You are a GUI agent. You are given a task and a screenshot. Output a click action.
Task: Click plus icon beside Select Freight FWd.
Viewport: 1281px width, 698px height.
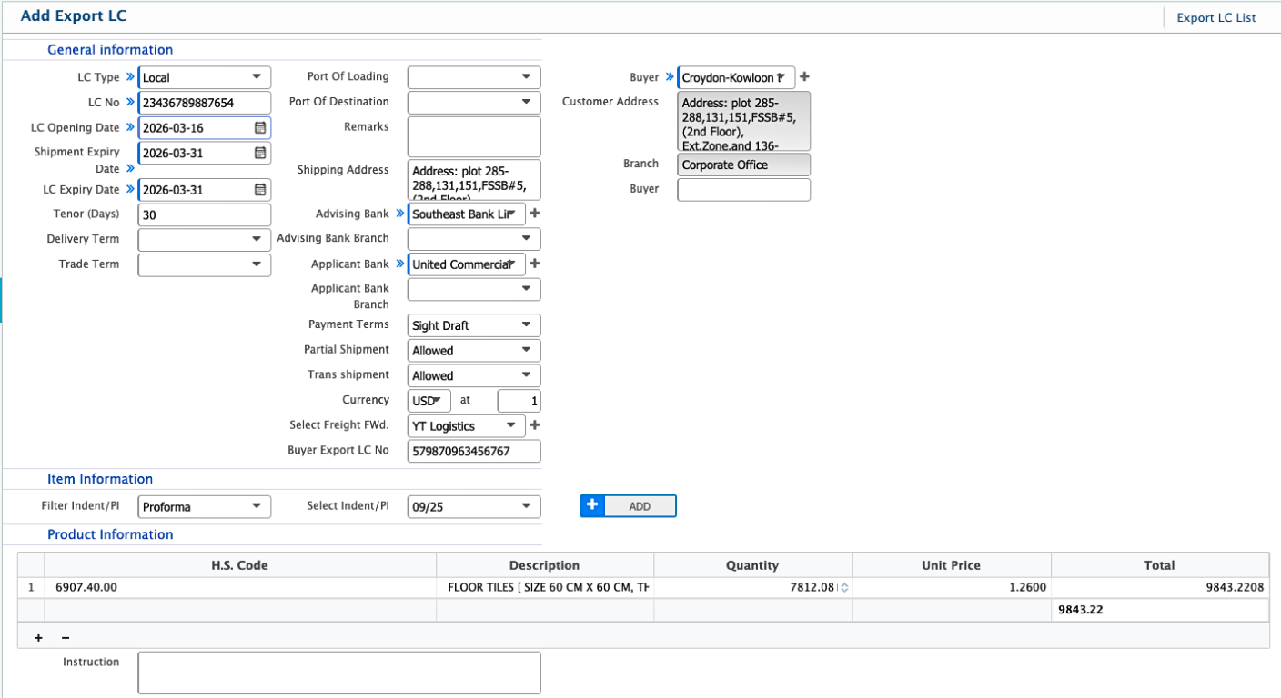click(x=535, y=425)
